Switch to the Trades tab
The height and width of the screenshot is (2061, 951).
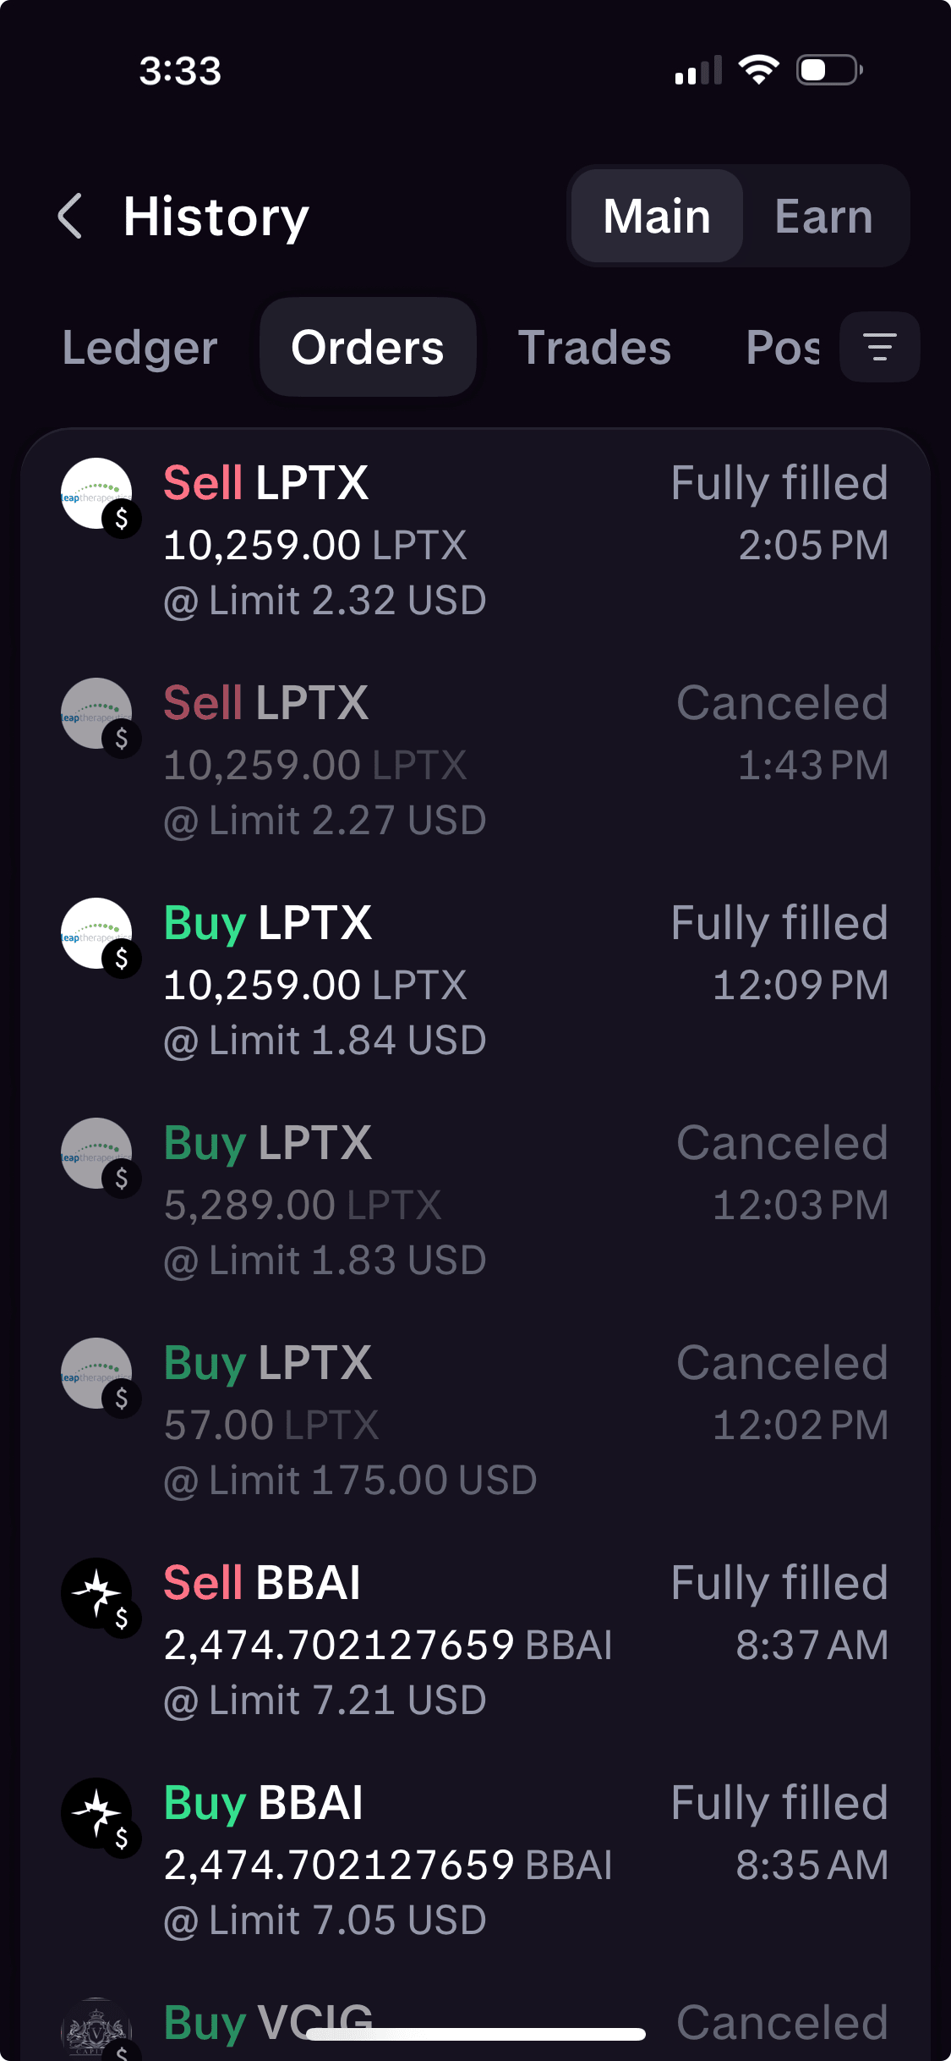(x=594, y=348)
